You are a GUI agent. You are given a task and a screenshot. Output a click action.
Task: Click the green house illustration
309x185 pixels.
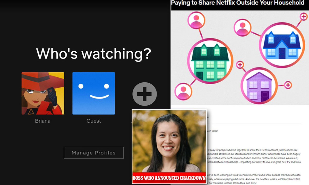click(210, 61)
